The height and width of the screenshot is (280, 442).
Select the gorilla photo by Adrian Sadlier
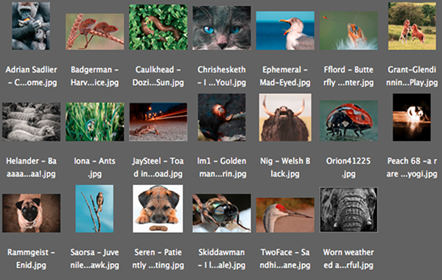click(x=31, y=26)
